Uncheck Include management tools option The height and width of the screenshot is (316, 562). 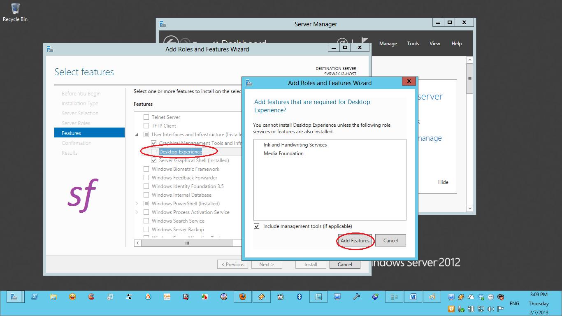tap(257, 226)
